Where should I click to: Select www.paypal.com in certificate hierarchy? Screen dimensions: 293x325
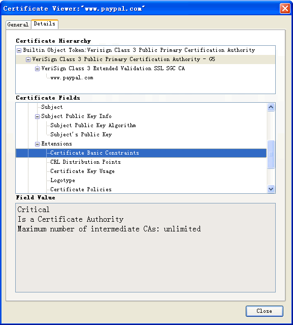pos(72,78)
